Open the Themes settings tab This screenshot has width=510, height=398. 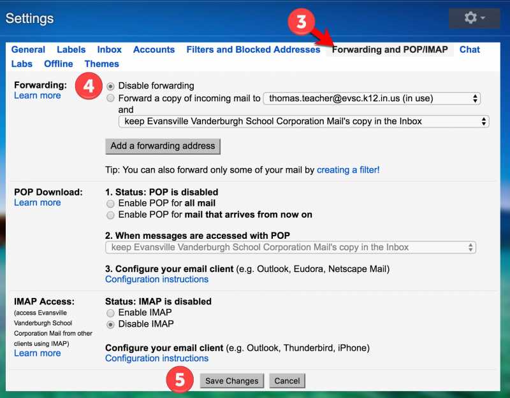101,64
